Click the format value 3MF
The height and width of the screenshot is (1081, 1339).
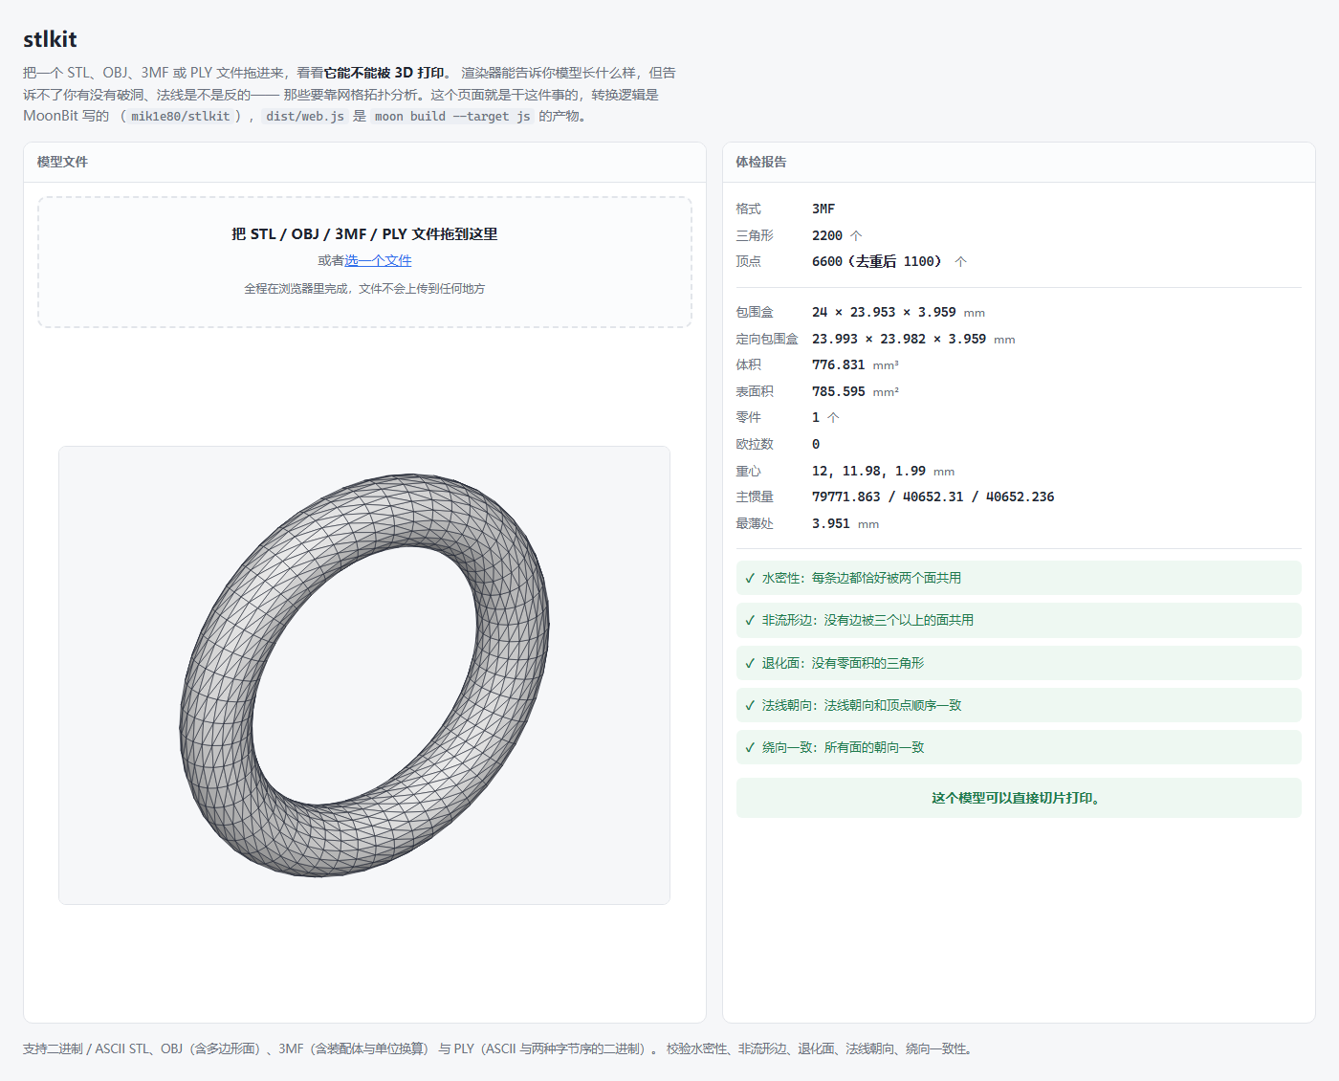pyautogui.click(x=823, y=209)
